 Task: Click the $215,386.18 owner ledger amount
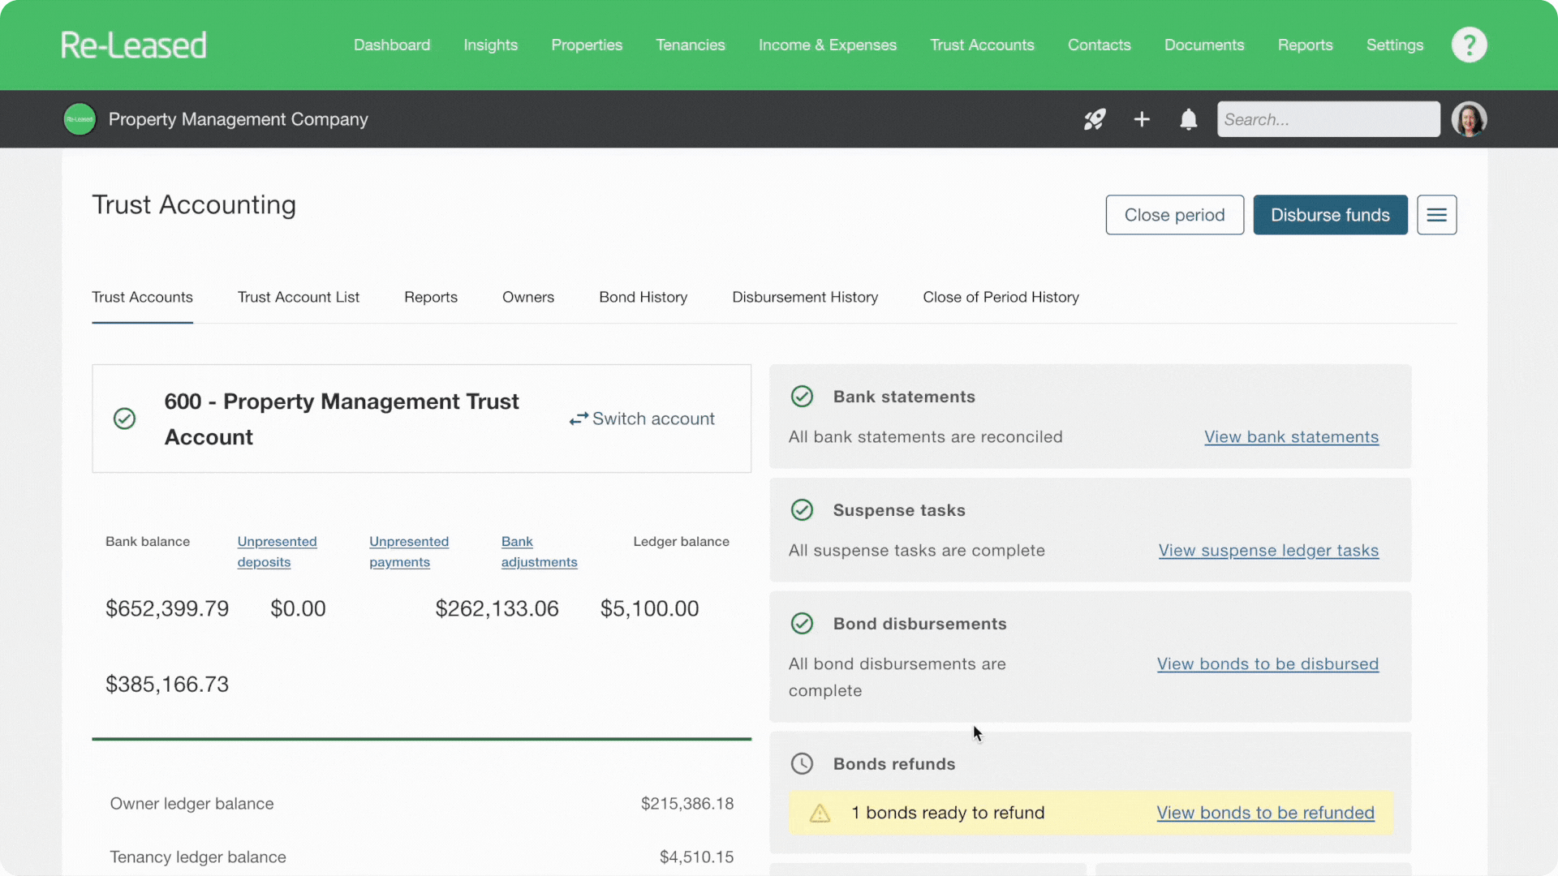[686, 804]
